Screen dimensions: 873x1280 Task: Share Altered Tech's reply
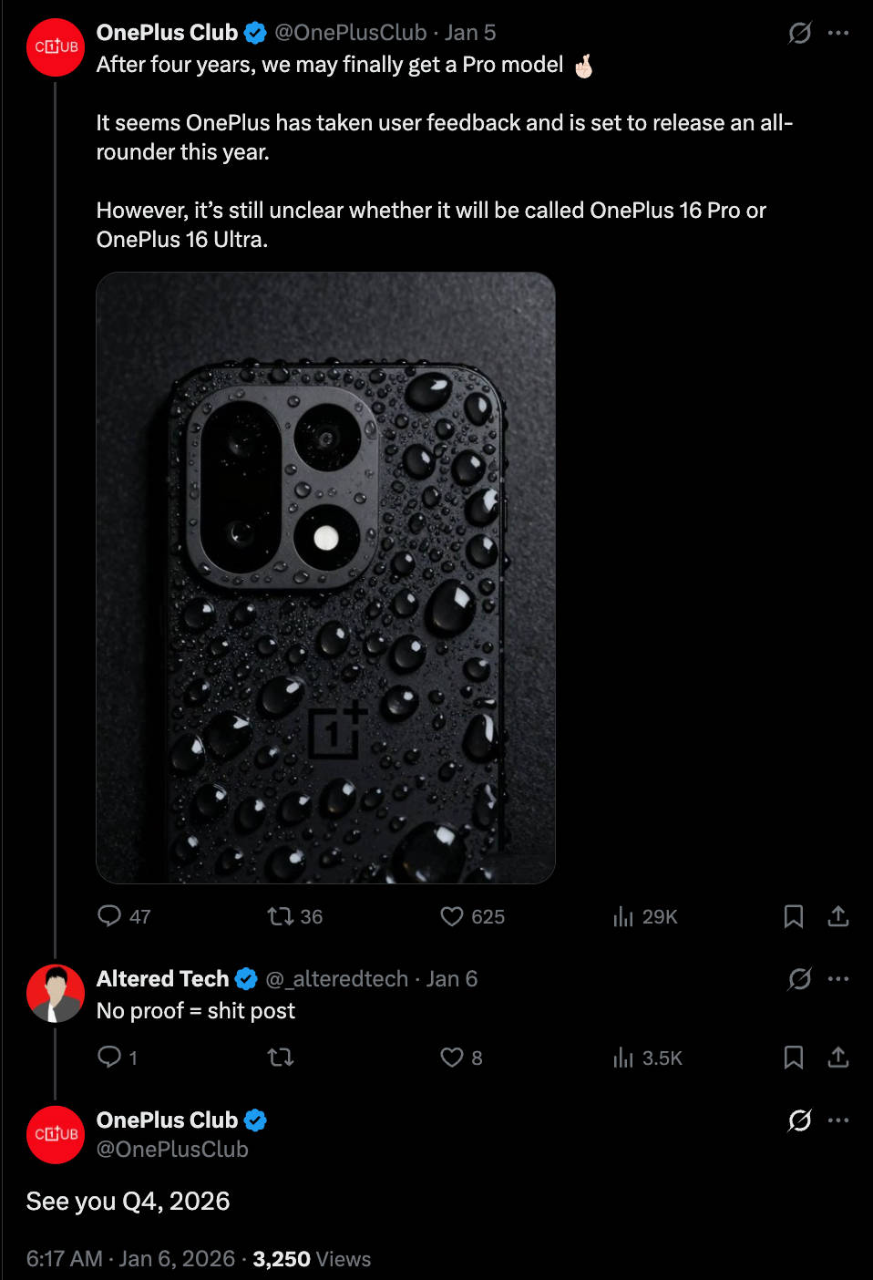click(838, 1058)
